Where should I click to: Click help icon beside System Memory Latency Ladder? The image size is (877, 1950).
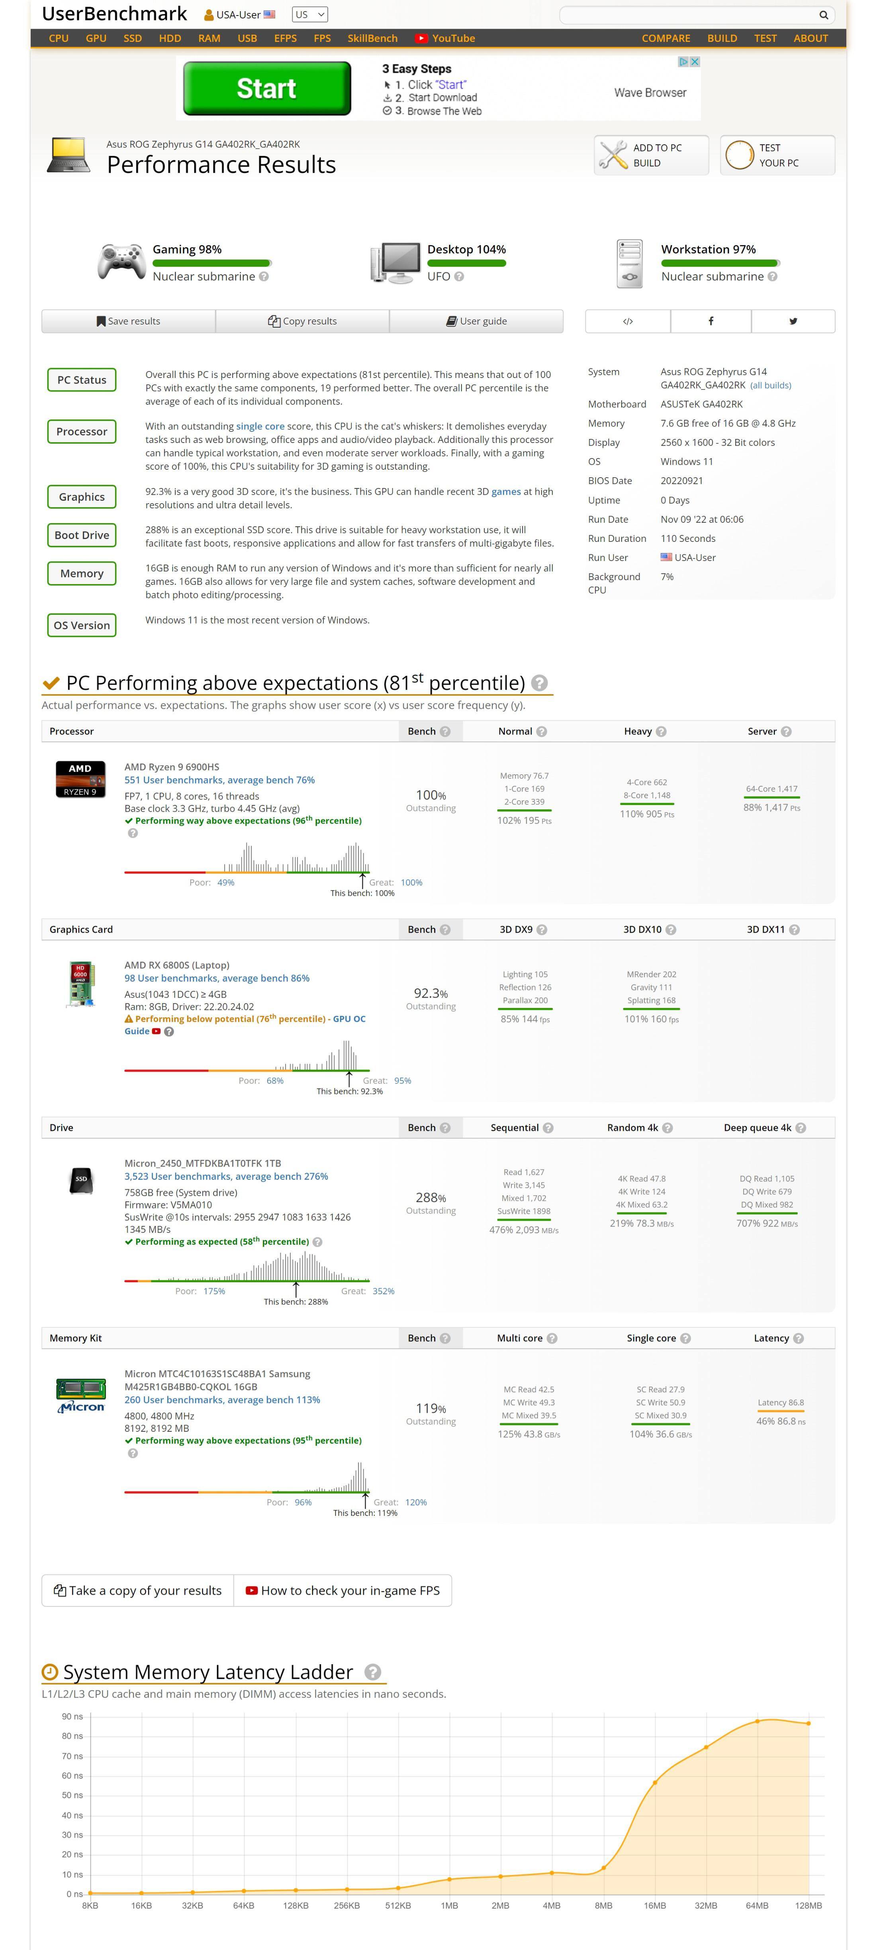(x=372, y=1672)
